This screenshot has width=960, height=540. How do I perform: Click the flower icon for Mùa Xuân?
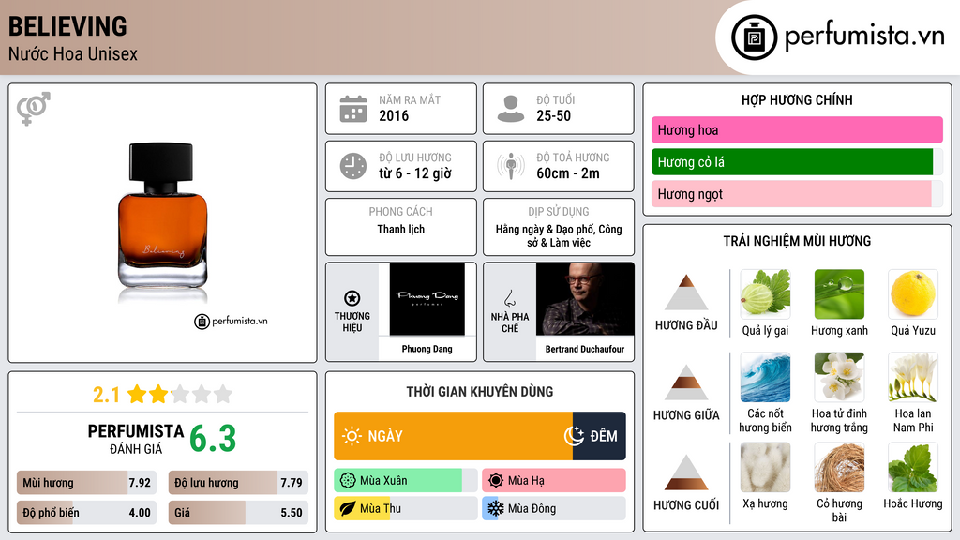click(x=348, y=481)
